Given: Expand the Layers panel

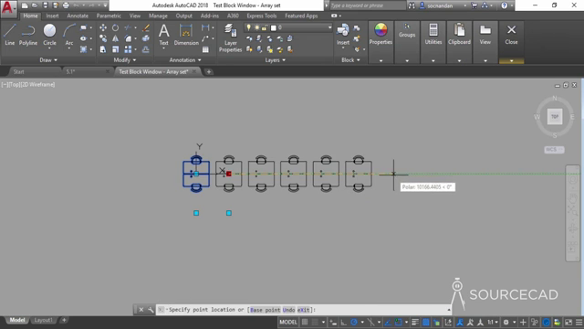Looking at the screenshot, I should 276,60.
